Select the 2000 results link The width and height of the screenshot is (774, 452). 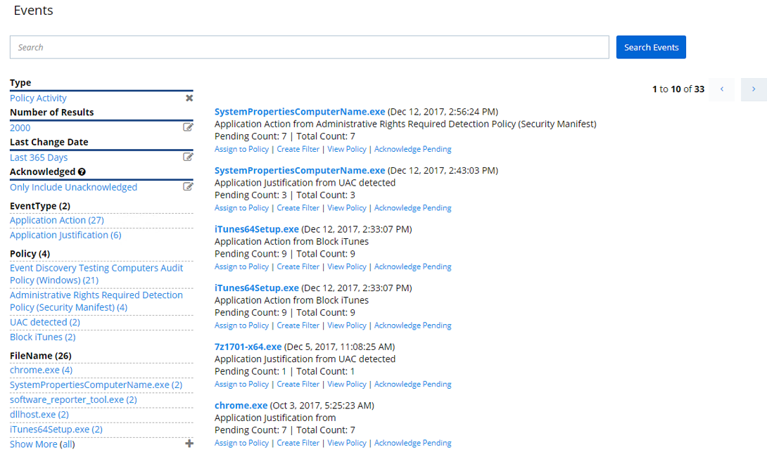[20, 128]
